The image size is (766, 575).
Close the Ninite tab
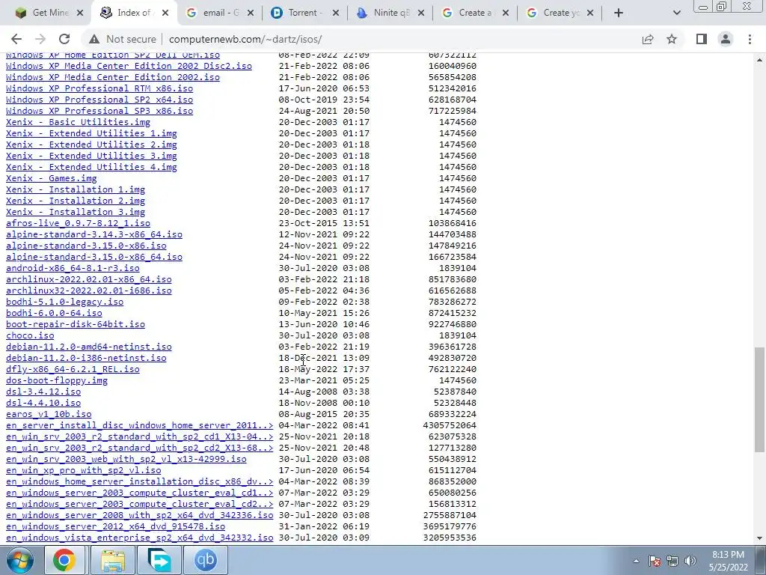coord(420,13)
